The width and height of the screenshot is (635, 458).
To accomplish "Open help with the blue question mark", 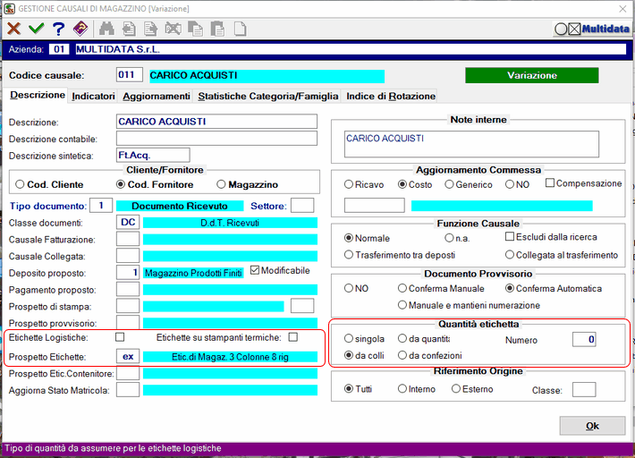I will 58,29.
